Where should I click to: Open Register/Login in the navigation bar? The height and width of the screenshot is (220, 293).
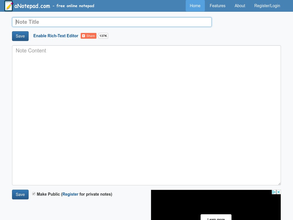coord(267,6)
